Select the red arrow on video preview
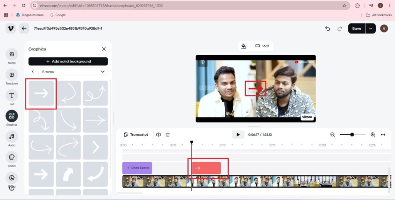Image resolution: width=395 pixels, height=200 pixels. pos(255,89)
